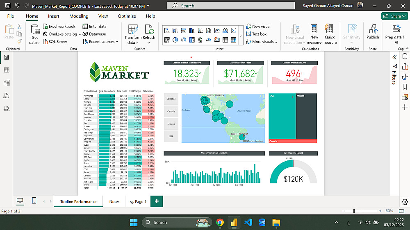Viewport: 410px width, 230px height.
Task: Open the File menu
Action: (x=11, y=16)
